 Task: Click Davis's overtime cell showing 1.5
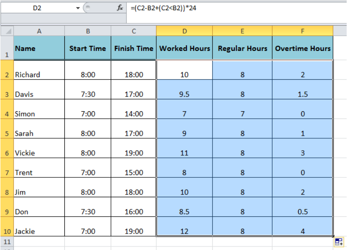(x=303, y=90)
